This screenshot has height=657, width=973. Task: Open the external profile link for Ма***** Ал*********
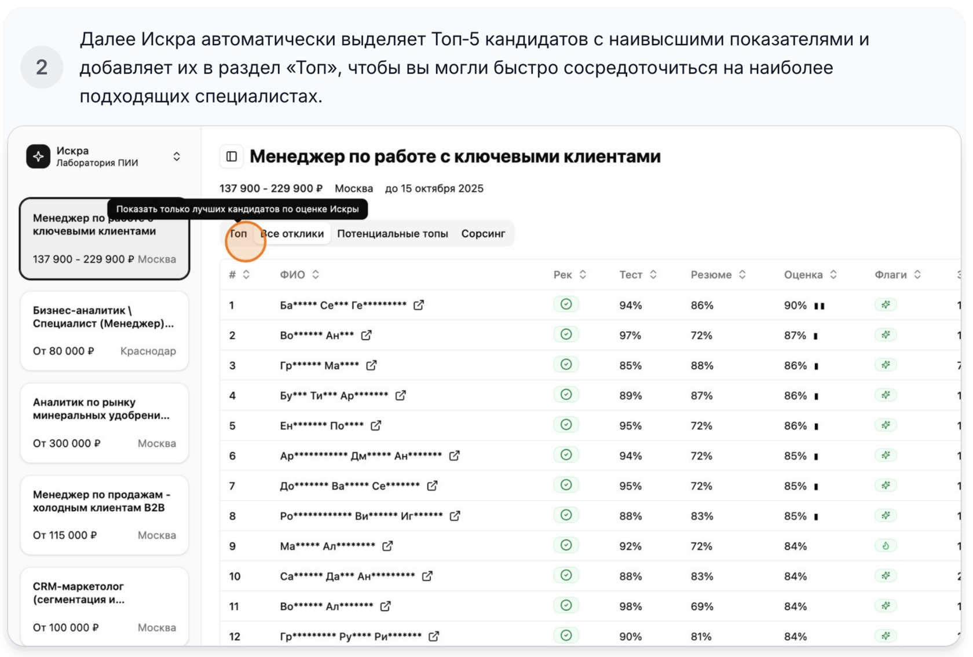tap(387, 546)
